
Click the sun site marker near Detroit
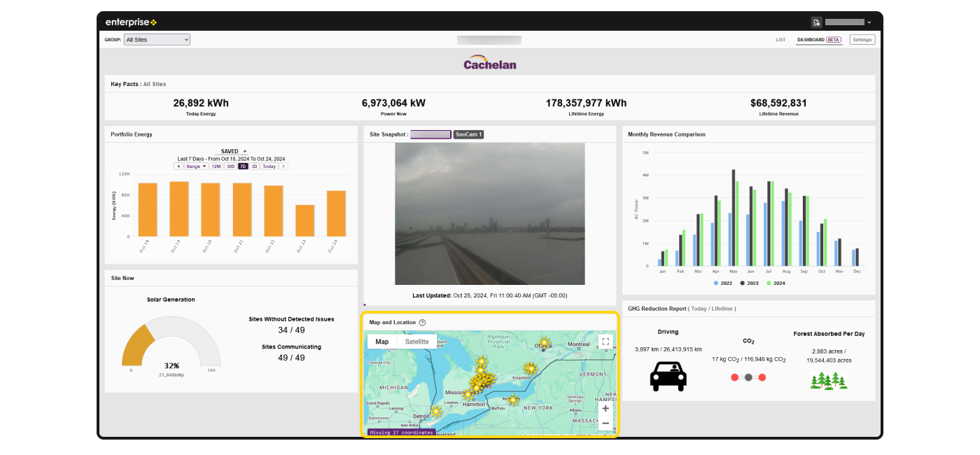pos(436,412)
